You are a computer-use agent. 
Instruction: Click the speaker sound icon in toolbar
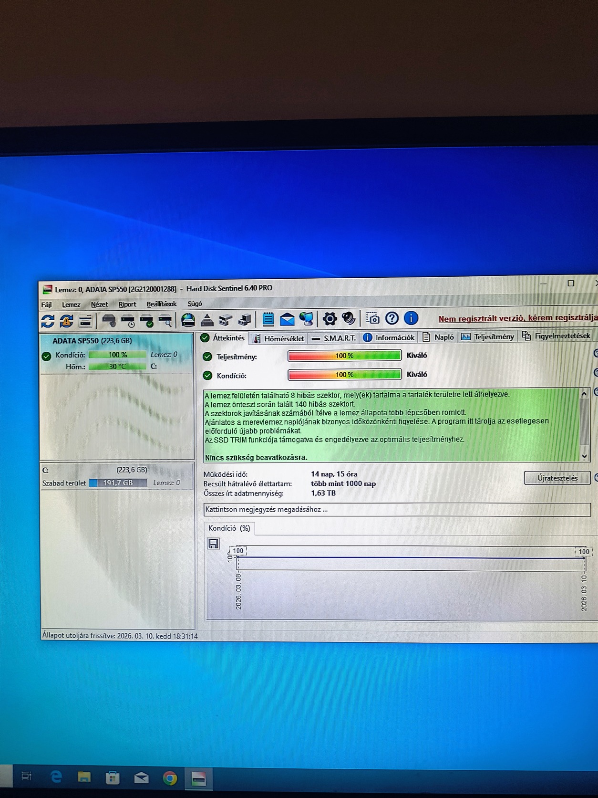tap(349, 318)
